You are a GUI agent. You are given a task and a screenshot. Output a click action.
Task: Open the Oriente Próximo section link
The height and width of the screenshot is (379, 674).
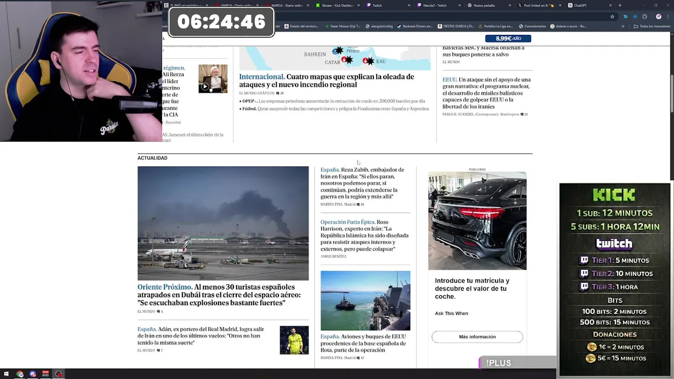(x=165, y=287)
